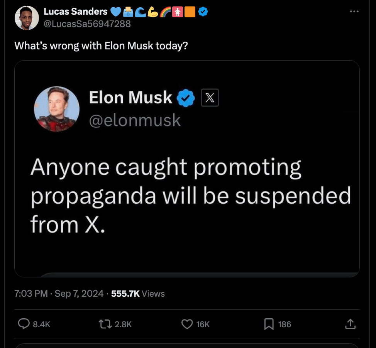Image resolution: width=376 pixels, height=348 pixels.
Task: Open the more options menu on the tweet
Action: (x=354, y=11)
